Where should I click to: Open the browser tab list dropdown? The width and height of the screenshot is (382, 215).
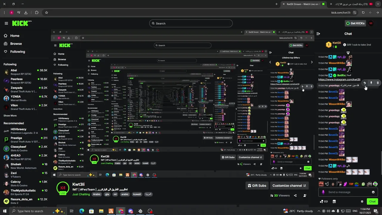coord(378,4)
